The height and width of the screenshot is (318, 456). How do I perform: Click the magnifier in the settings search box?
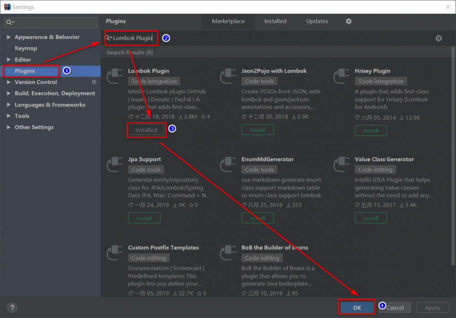click(10, 22)
